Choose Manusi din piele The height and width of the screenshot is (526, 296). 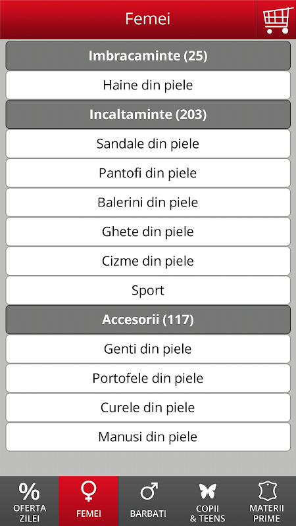148,437
